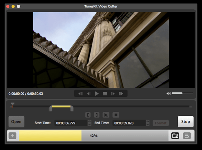Image resolution: width=202 pixels, height=150 pixels.
Task: Close the TunesKit Video Cutter window
Action: coord(8,7)
